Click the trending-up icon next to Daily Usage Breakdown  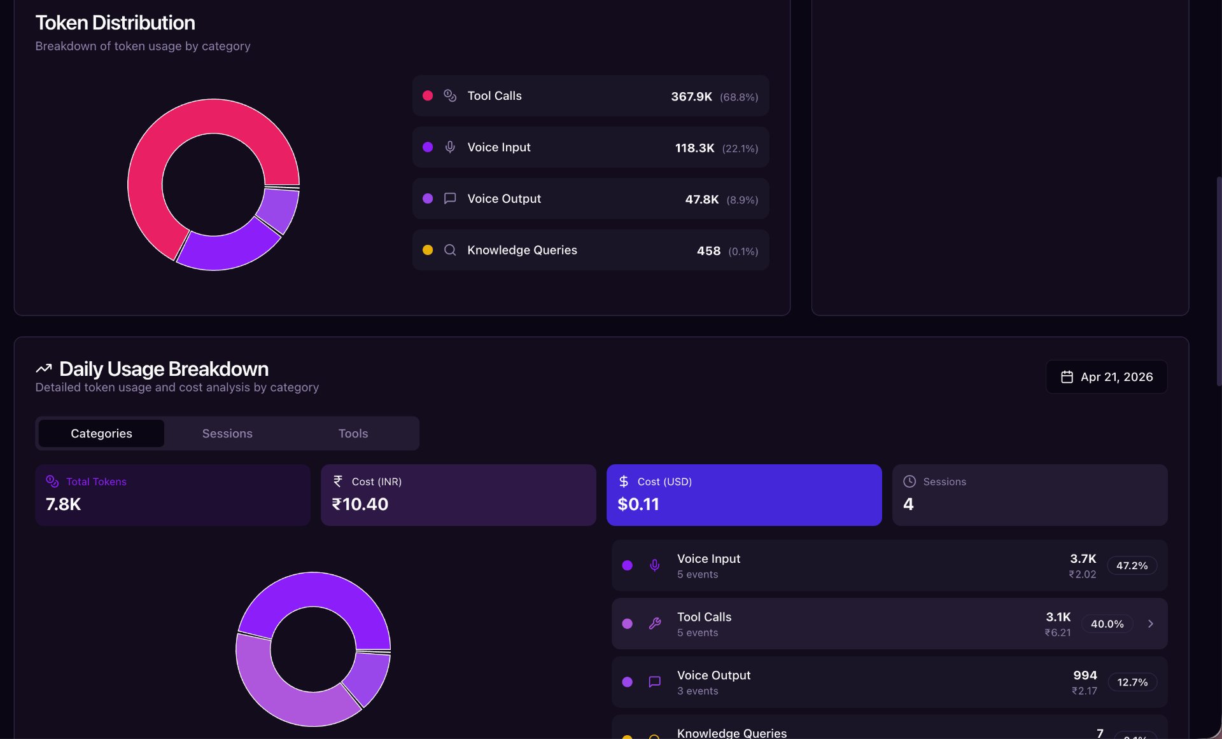44,368
